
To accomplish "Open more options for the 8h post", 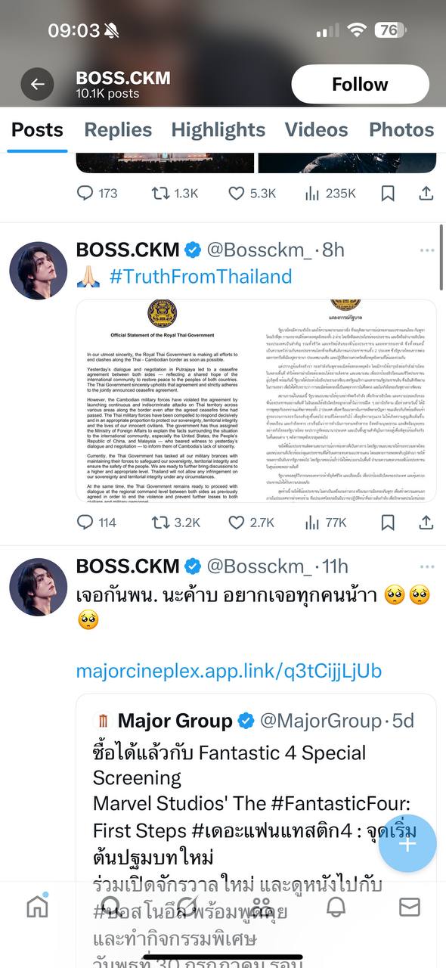I will tap(427, 250).
